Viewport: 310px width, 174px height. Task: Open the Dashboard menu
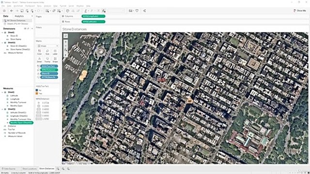[x=30, y=6]
